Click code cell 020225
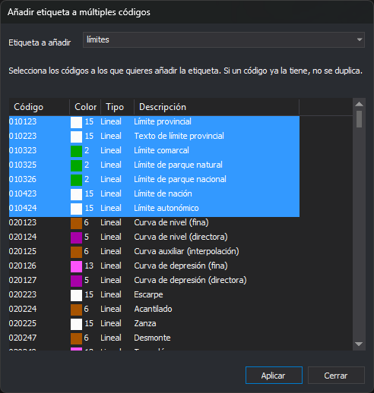This screenshot has width=374, height=393. tap(23, 323)
